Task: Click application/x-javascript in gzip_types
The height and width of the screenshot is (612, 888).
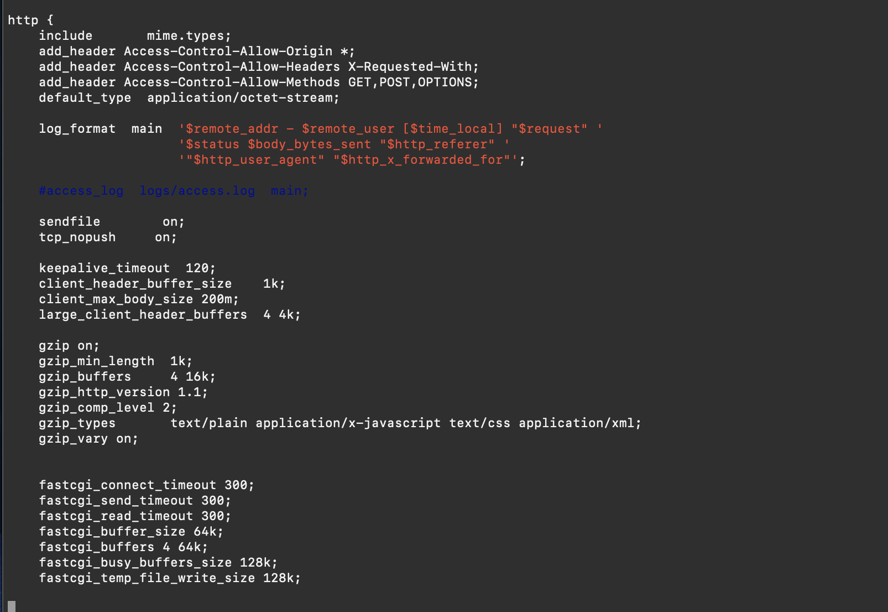Action: point(348,423)
